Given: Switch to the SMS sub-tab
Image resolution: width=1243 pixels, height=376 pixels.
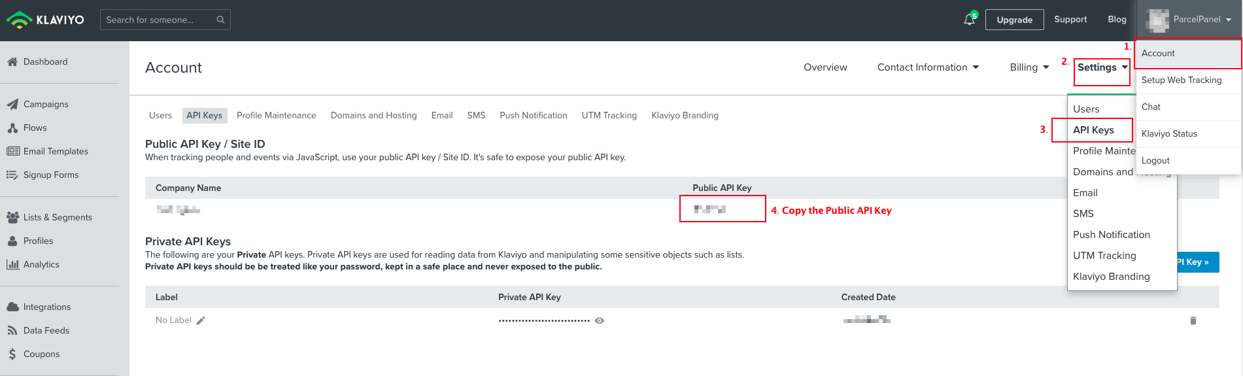Looking at the screenshot, I should [476, 116].
